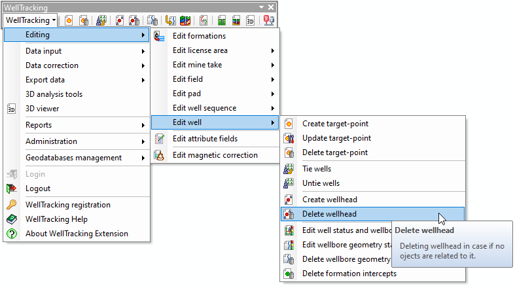515x286 pixels.
Task: Click Logout door icon
Action: [x=12, y=188]
